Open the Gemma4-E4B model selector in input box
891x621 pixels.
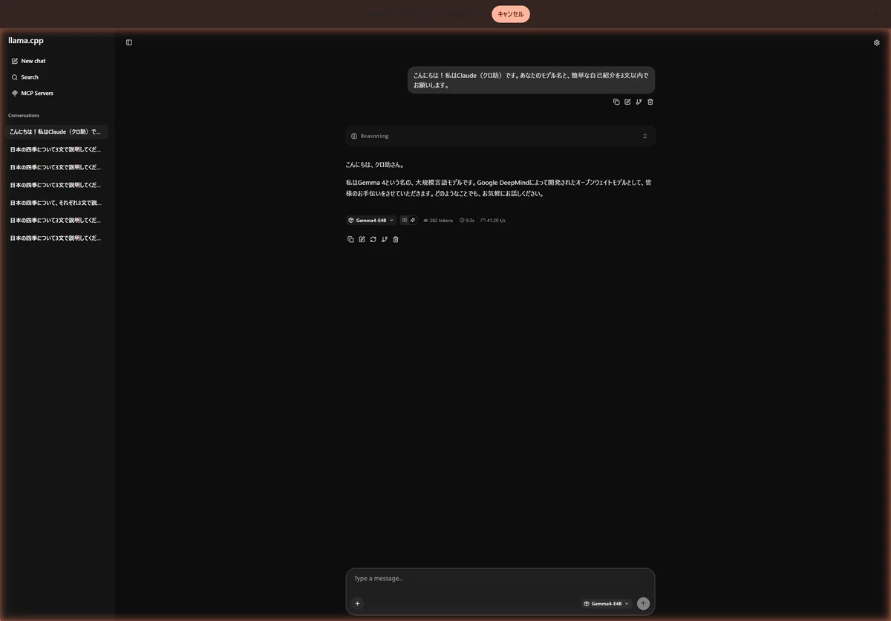(x=607, y=604)
